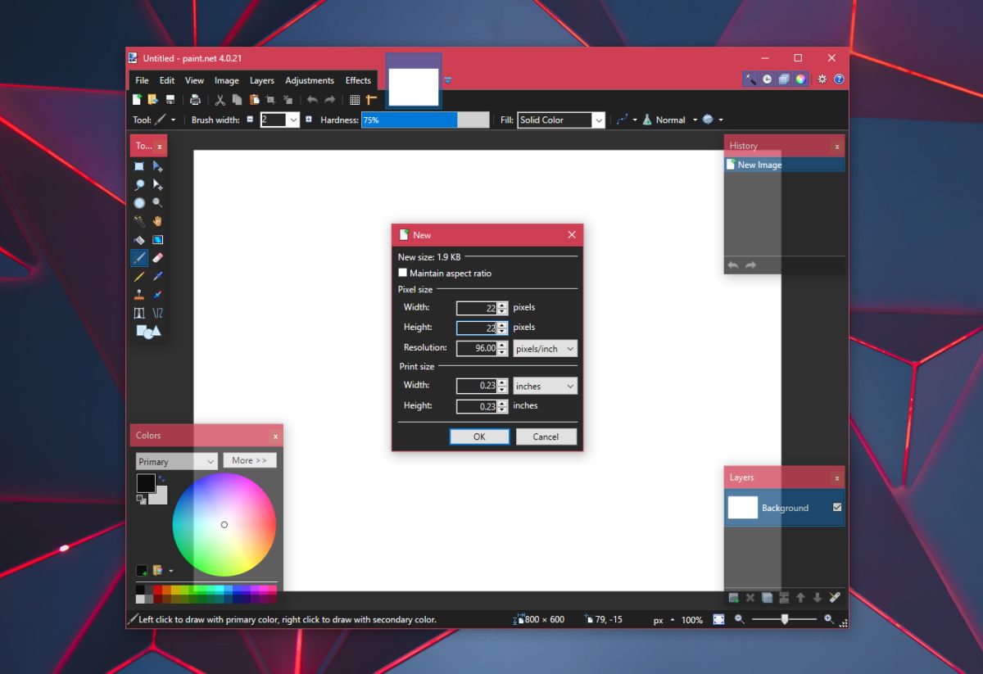983x674 pixels.
Task: Select the Text tool
Action: (138, 312)
